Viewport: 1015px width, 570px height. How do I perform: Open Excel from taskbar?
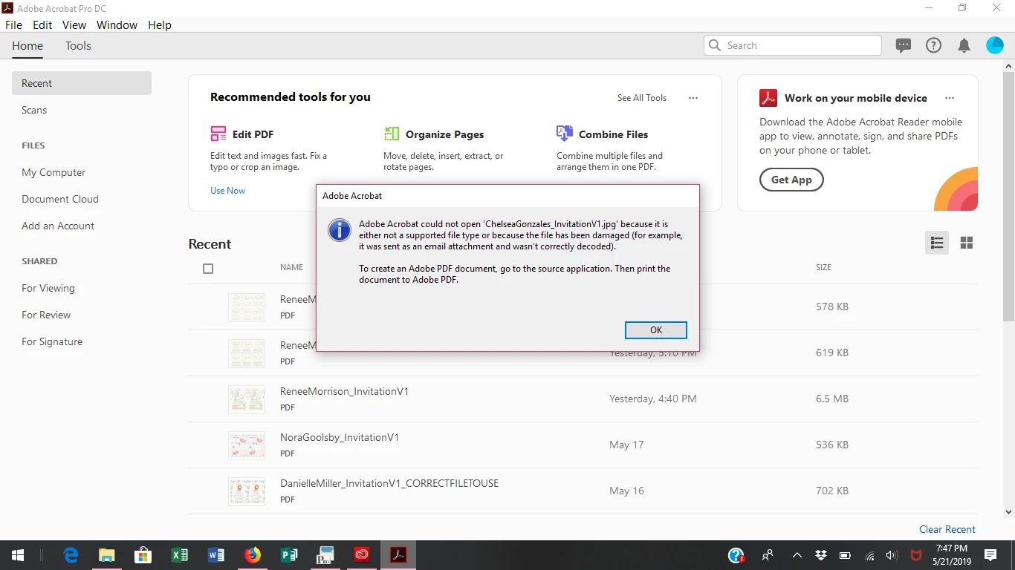pyautogui.click(x=179, y=555)
